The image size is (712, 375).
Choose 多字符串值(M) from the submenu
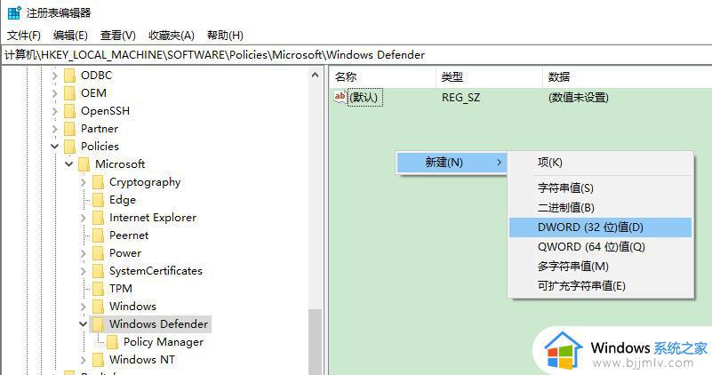tap(600, 266)
